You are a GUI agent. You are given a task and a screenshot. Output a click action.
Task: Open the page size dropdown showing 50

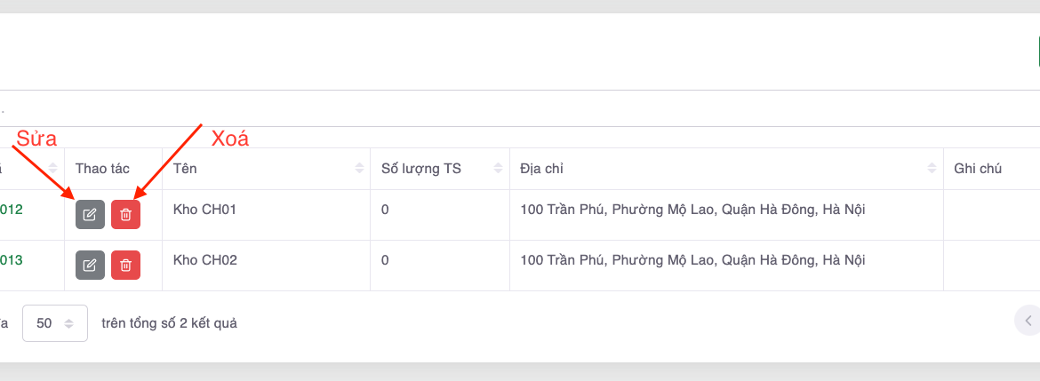pyautogui.click(x=54, y=323)
